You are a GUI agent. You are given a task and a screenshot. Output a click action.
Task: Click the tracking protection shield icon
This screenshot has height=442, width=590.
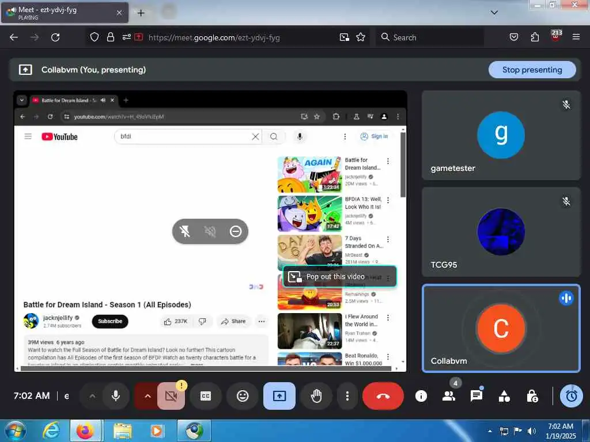click(x=94, y=37)
